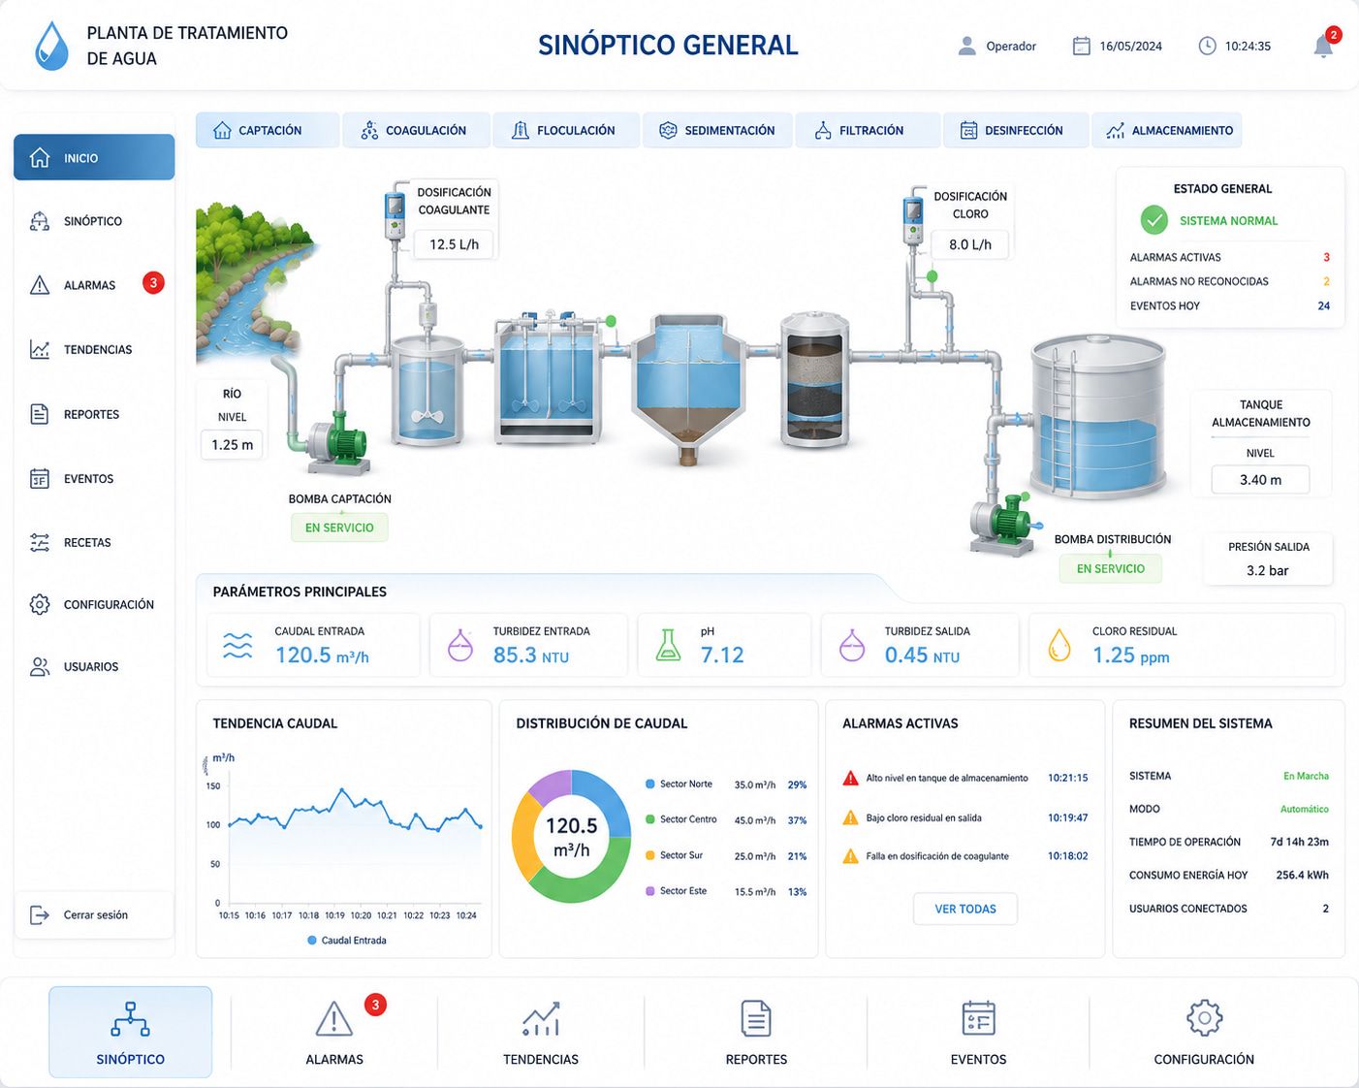Click the warning icon for Falla en dosificación
1359x1088 pixels.
pyautogui.click(x=850, y=856)
